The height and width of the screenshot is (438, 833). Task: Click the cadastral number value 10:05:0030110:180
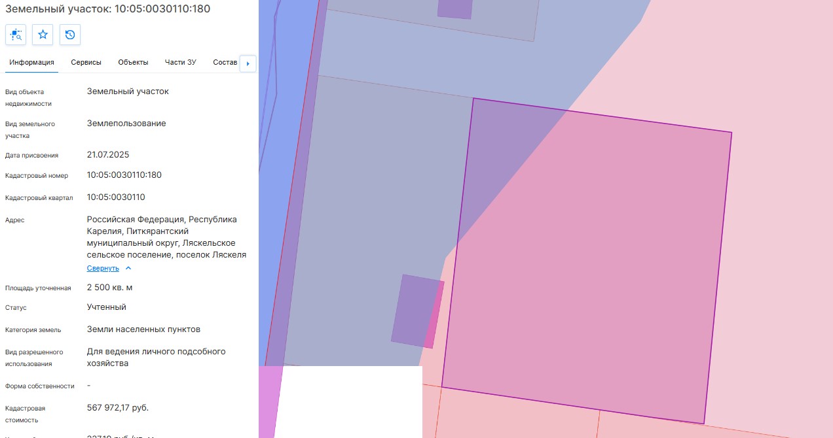pyautogui.click(x=124, y=175)
